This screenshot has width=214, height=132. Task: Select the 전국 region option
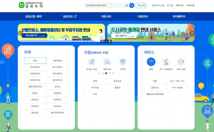(35, 61)
